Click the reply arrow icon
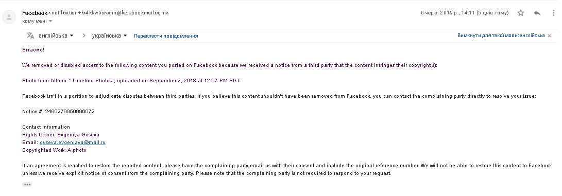 [537, 13]
